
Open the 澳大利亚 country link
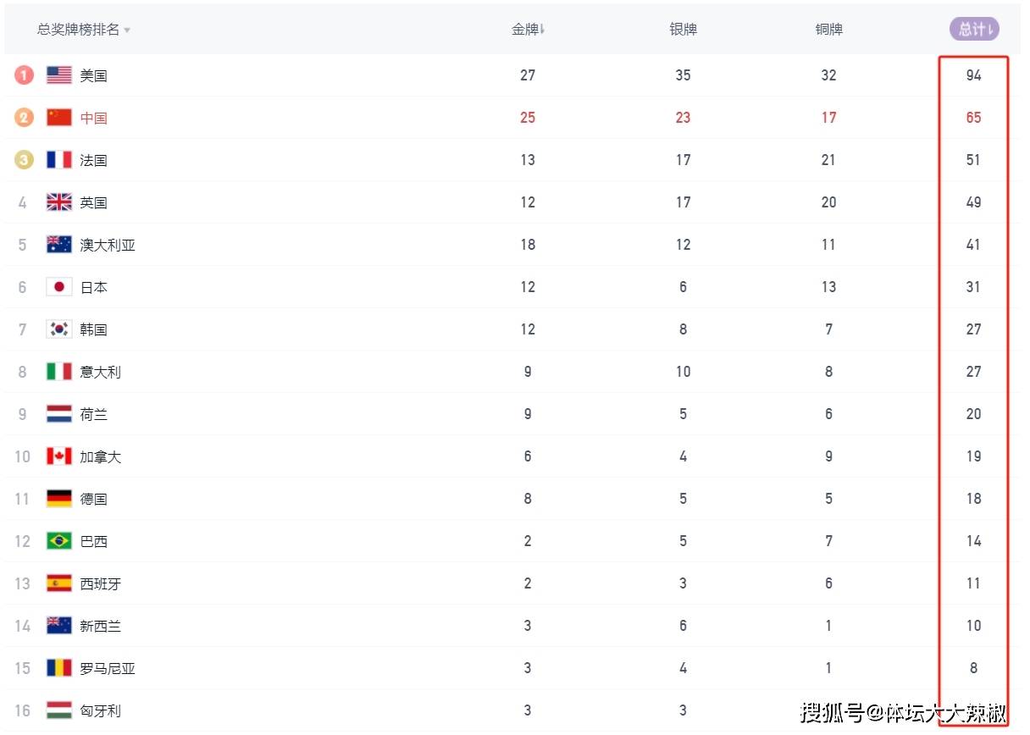(x=108, y=245)
